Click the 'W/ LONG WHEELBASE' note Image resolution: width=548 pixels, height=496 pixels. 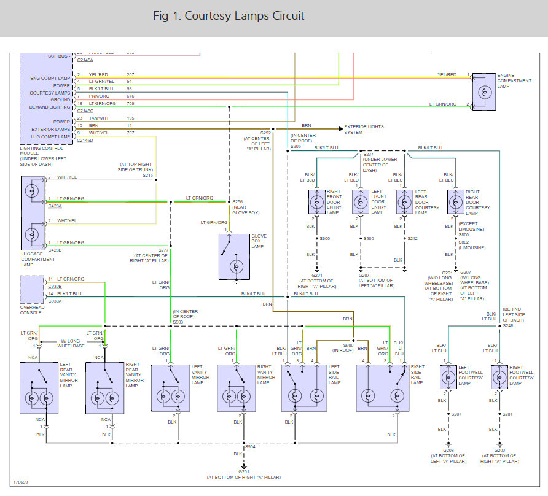click(71, 343)
